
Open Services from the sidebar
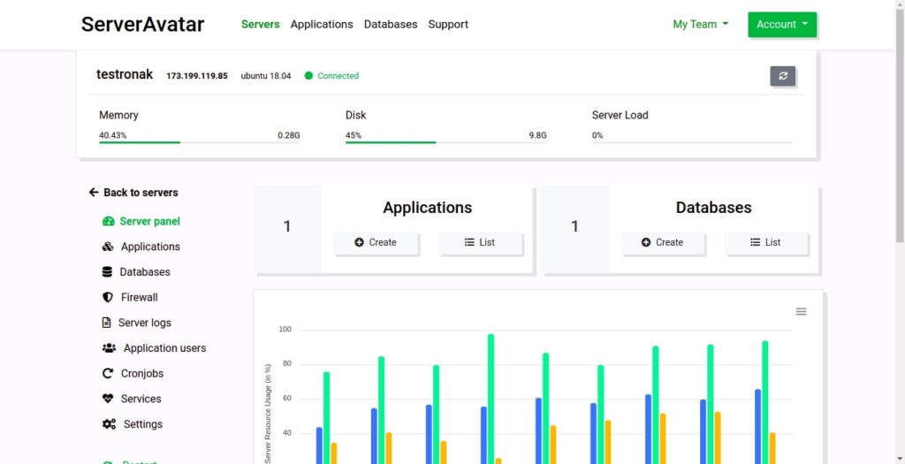pyautogui.click(x=132, y=399)
